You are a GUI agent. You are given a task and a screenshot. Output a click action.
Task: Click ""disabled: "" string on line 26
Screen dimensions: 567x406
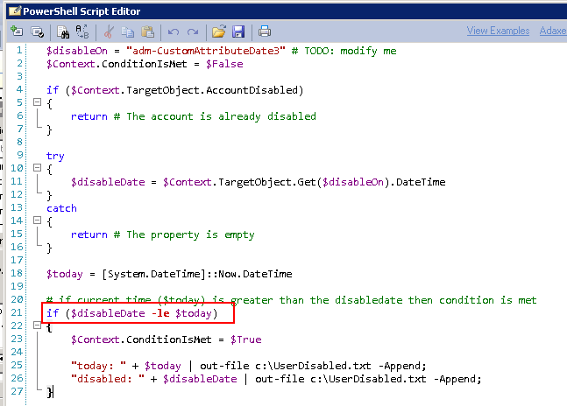click(108, 379)
